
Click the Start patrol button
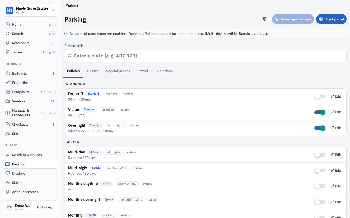click(x=331, y=19)
